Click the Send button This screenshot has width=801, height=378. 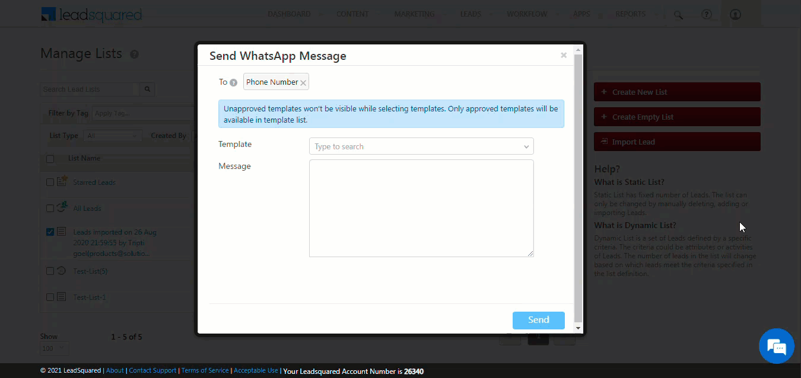[539, 320]
